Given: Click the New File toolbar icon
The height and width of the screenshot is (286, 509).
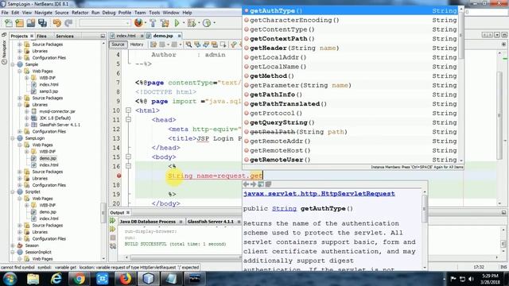Looking at the screenshot, I should pyautogui.click(x=9, y=23).
